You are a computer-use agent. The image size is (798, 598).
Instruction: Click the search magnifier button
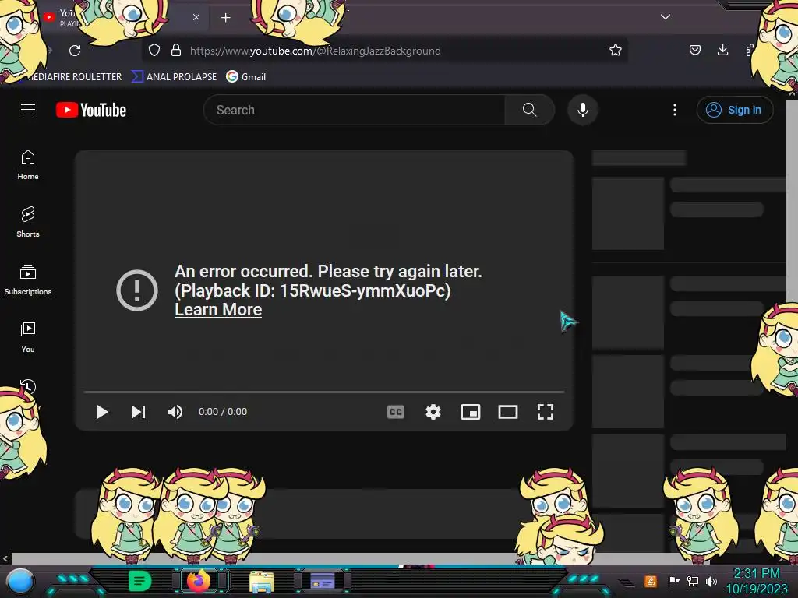529,110
